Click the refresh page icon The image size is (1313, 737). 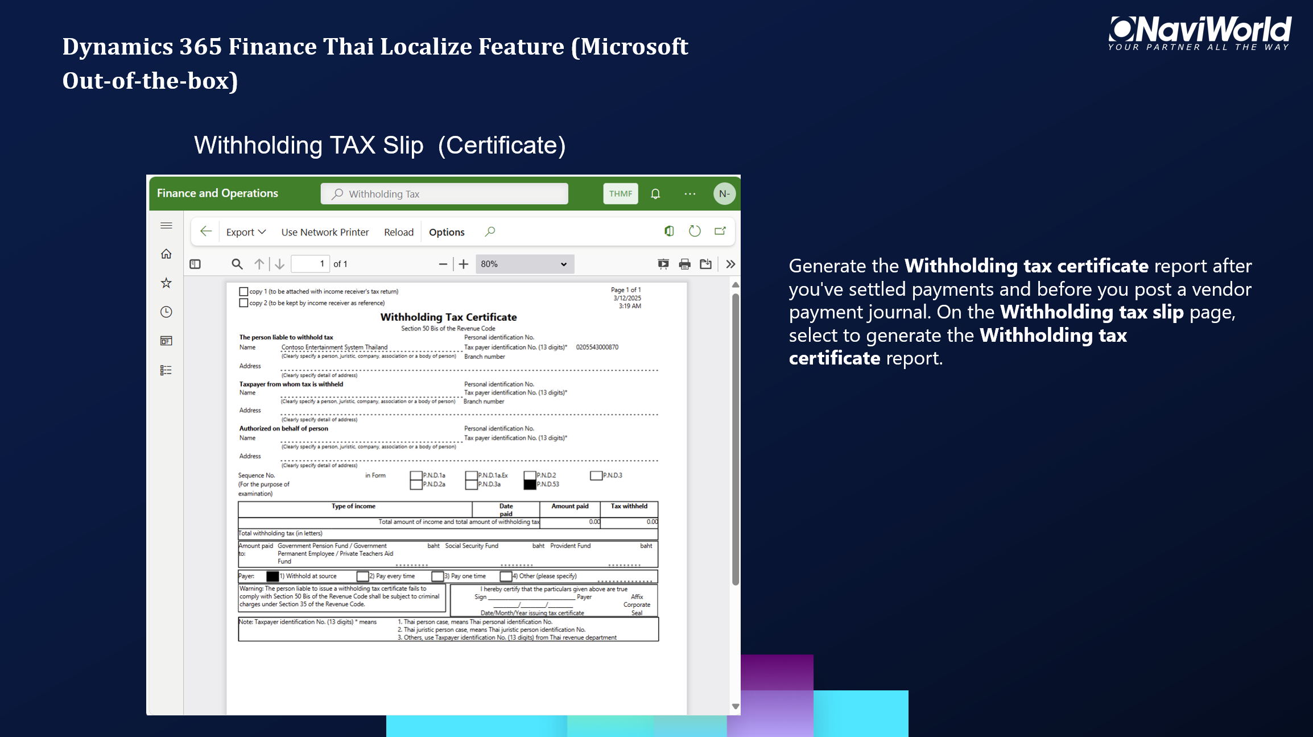tap(695, 231)
